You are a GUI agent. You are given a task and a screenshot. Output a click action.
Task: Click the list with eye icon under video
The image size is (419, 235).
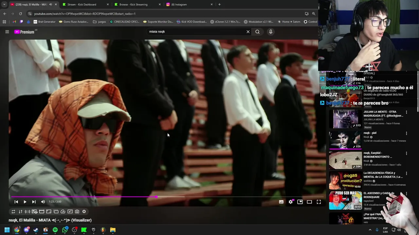click(34, 211)
